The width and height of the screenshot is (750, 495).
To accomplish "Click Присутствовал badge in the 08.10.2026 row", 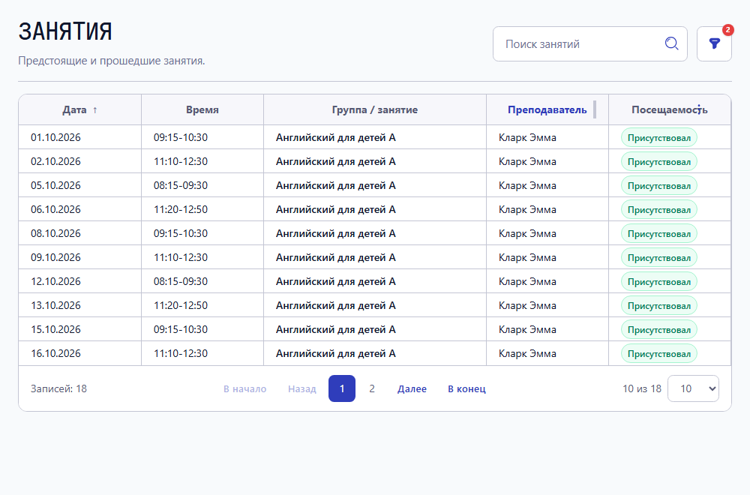I will pos(659,233).
